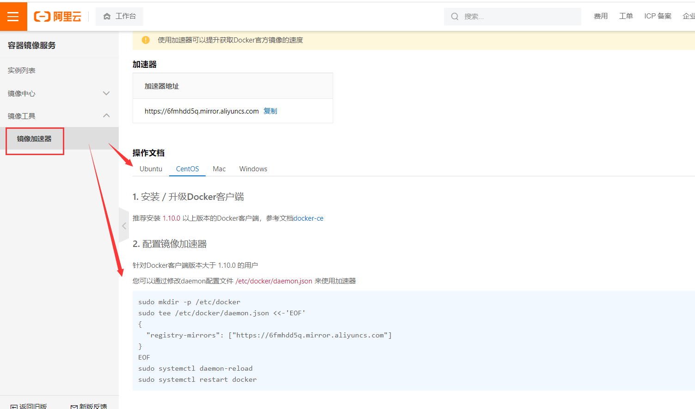Click the 'sudo mkdir -p /etc/docker' line

click(189, 302)
